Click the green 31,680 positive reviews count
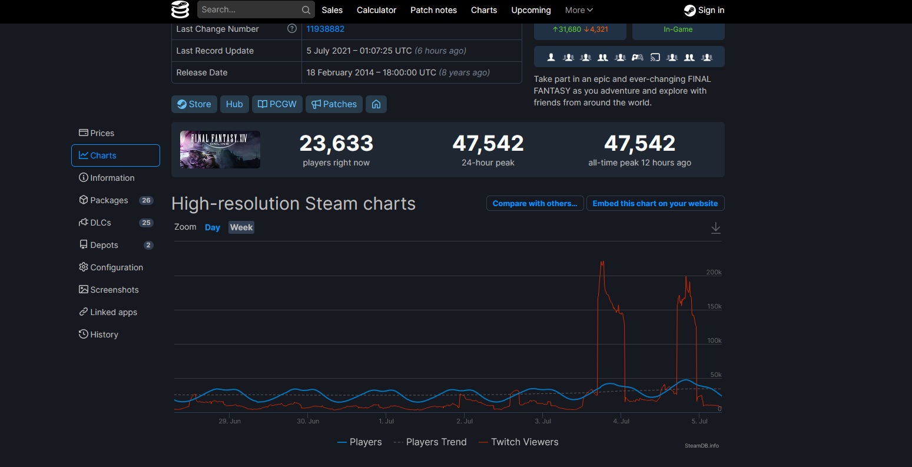 (566, 29)
